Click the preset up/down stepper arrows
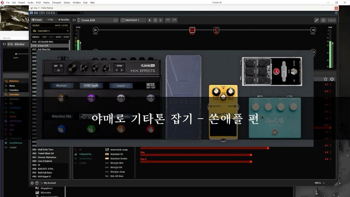Viewport: 350px width, 197px height. (x=78, y=20)
